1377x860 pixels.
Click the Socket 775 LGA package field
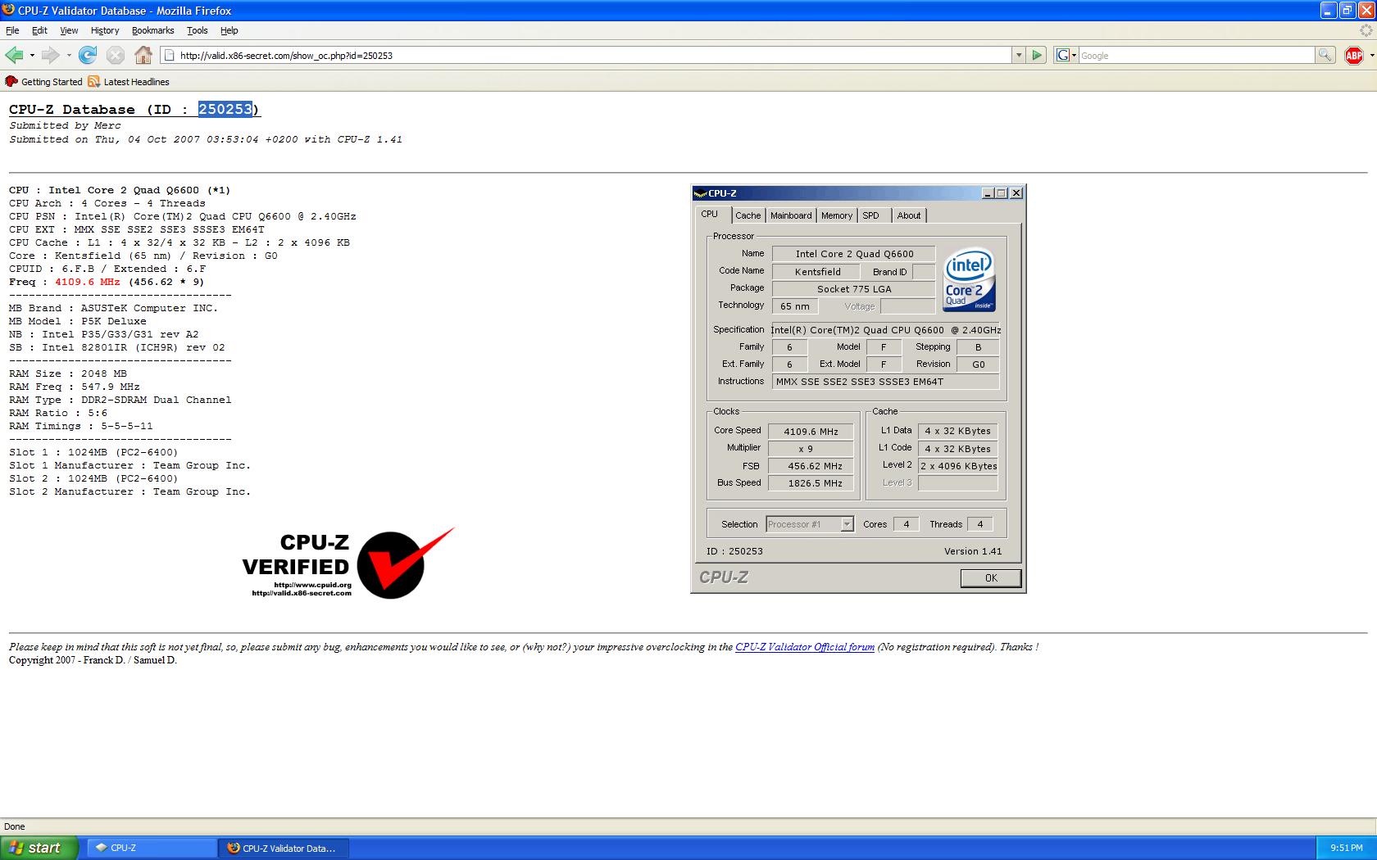[853, 289]
